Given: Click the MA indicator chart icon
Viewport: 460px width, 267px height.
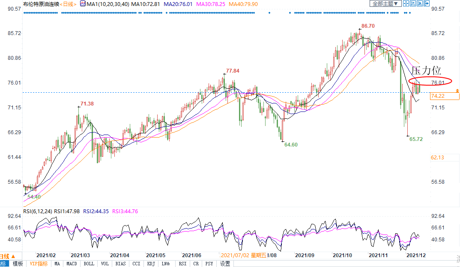Looking at the screenshot, I should [83, 4].
